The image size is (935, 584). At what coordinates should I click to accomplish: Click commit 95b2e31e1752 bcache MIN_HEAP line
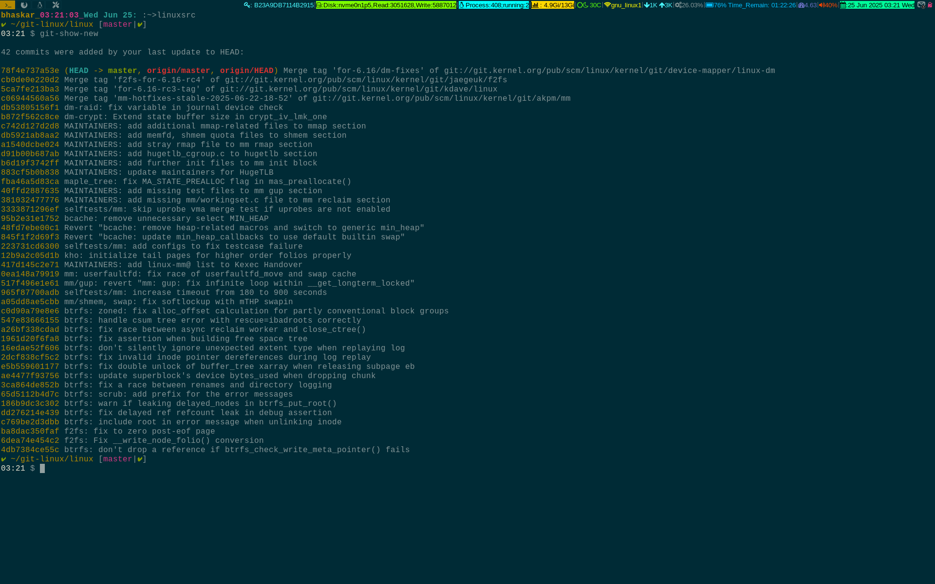(135, 219)
